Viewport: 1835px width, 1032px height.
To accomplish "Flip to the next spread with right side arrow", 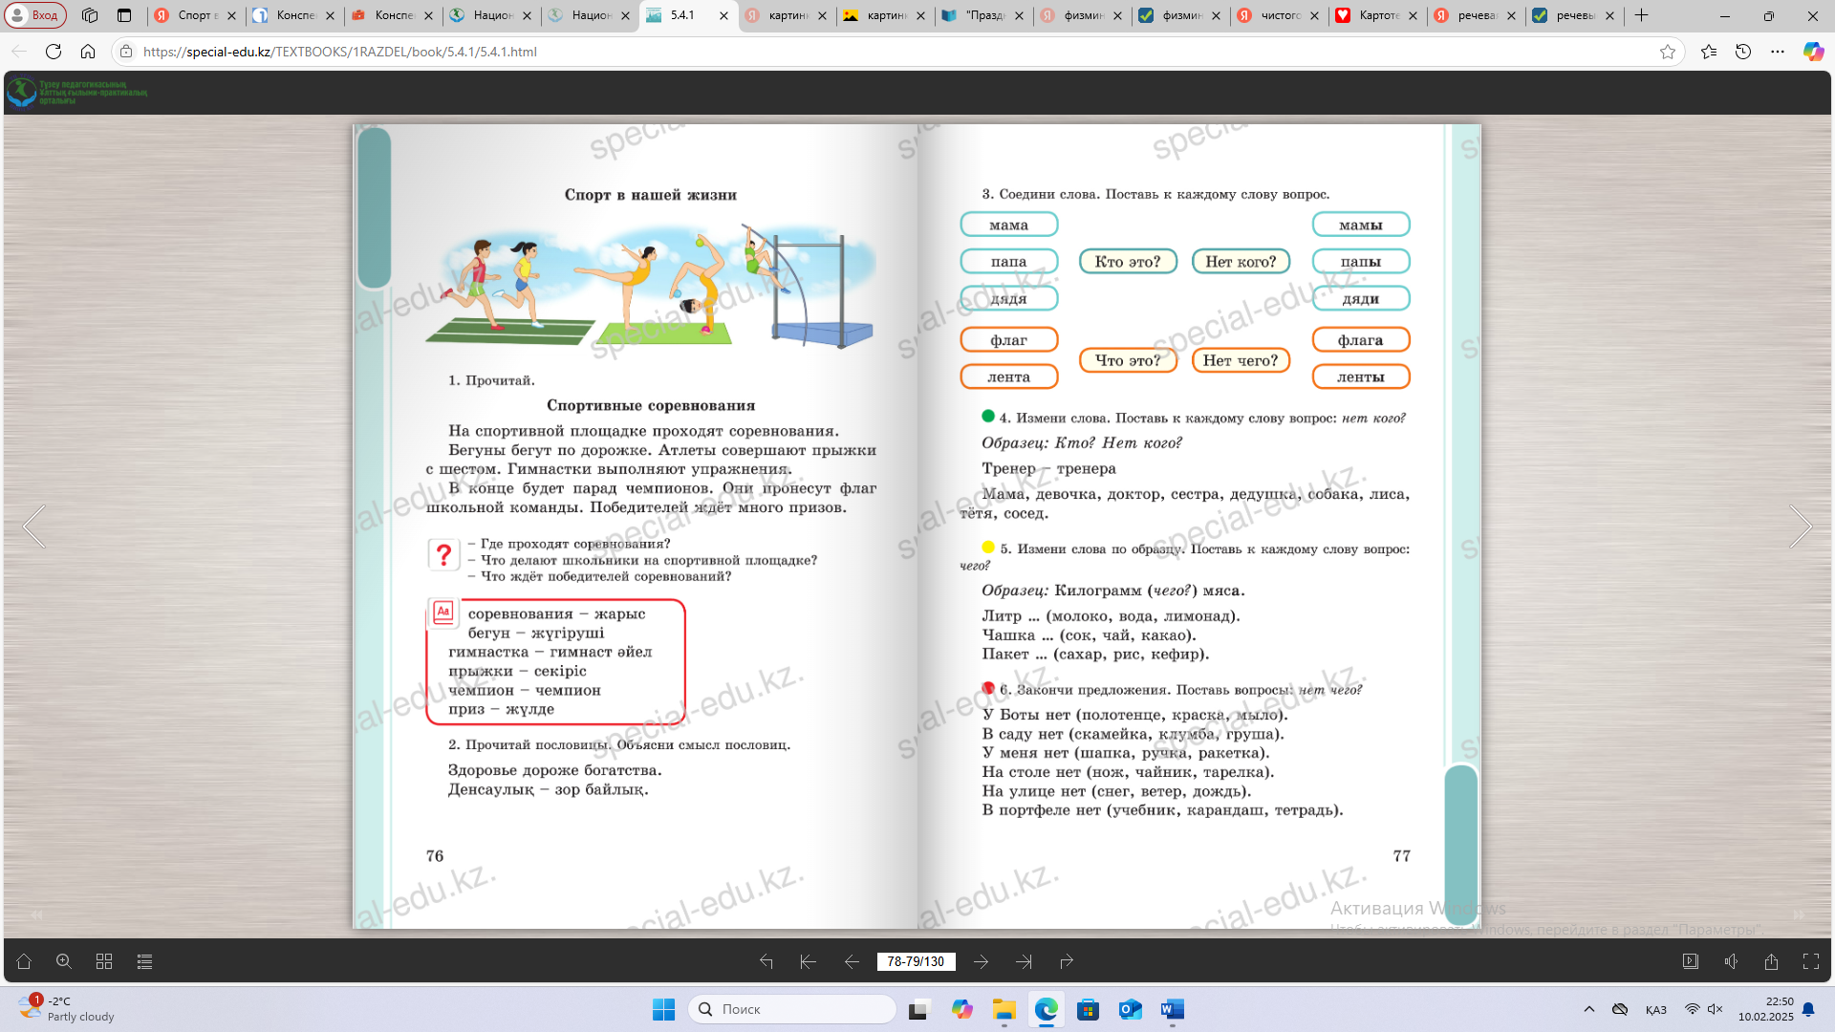I will (1801, 527).
